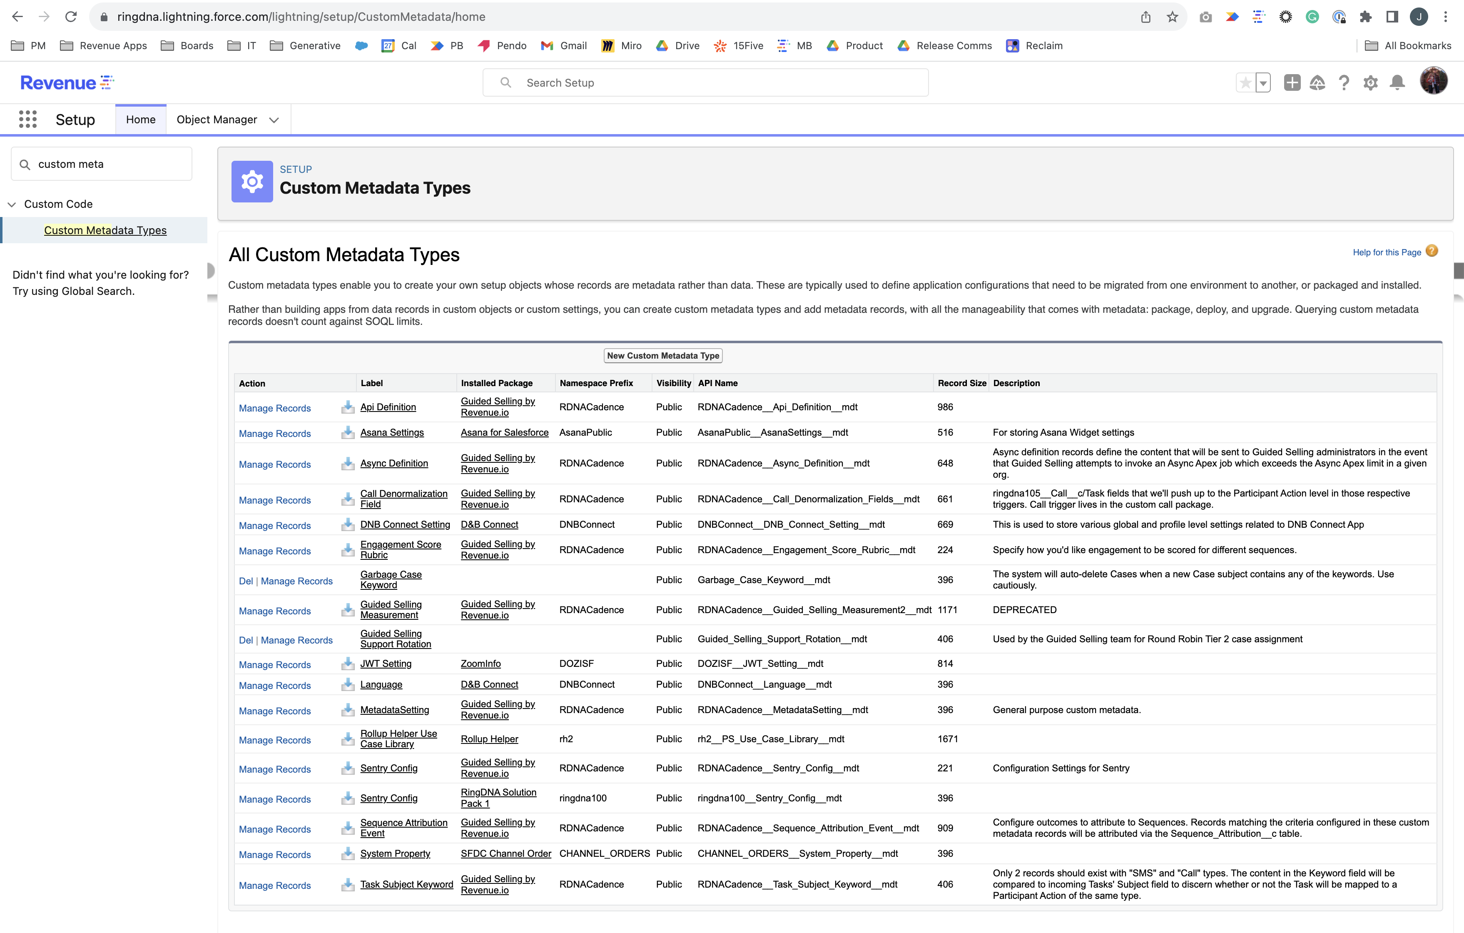
Task: Open the Release Comms bookmark
Action: click(944, 46)
